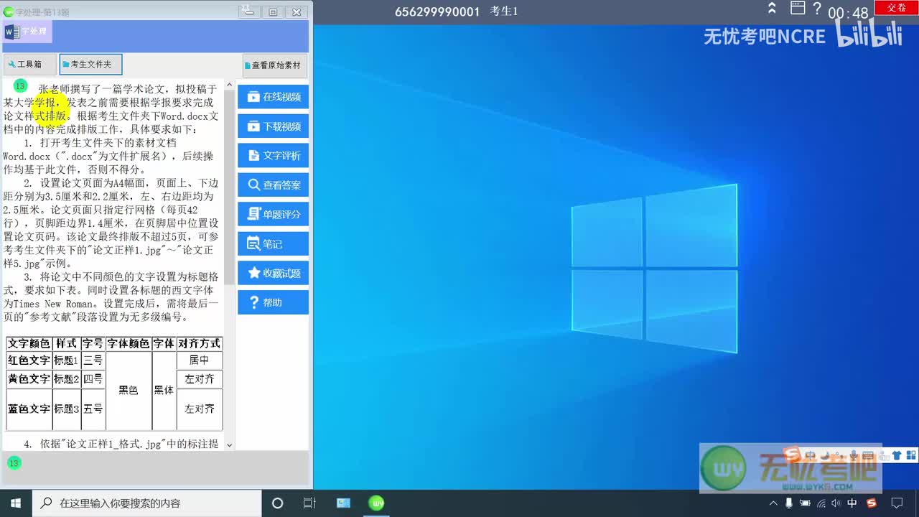
Task: Open the 考生文件夹 folder button
Action: [x=90, y=65]
